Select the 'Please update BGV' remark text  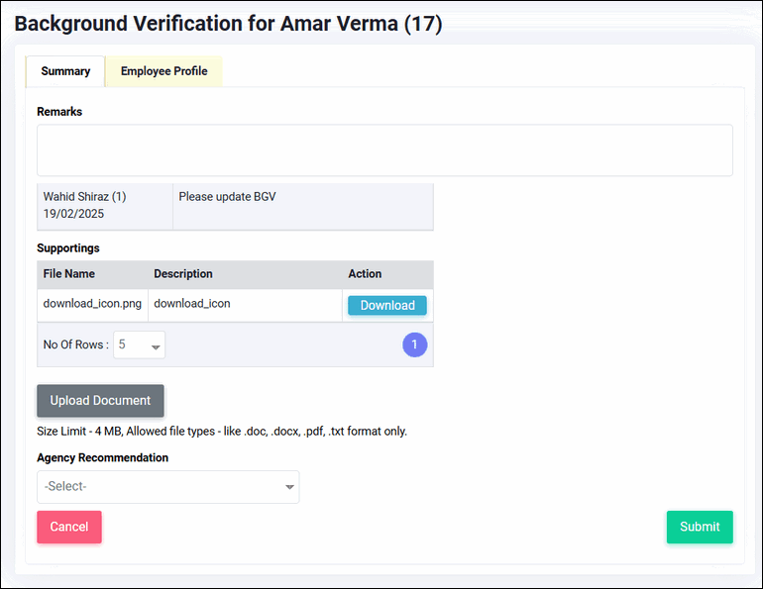point(227,197)
